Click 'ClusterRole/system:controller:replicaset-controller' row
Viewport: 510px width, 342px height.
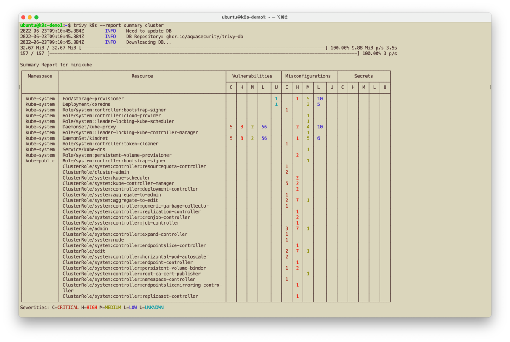130,296
